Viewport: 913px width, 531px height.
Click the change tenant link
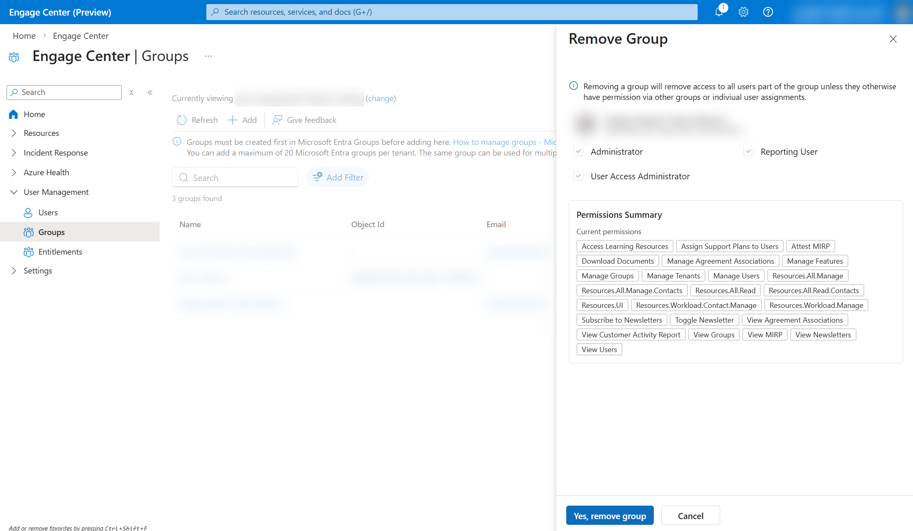point(381,98)
